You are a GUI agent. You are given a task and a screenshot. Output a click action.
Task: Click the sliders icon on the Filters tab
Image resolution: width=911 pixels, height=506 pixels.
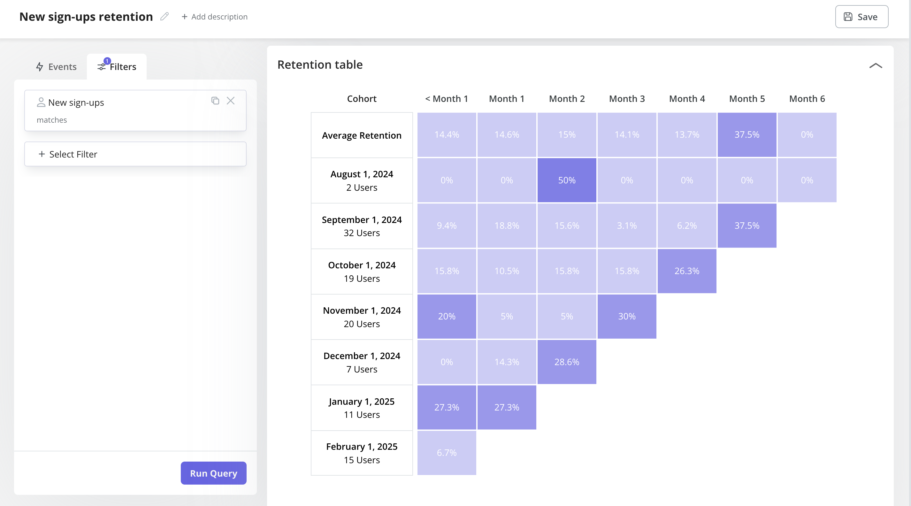pos(101,67)
